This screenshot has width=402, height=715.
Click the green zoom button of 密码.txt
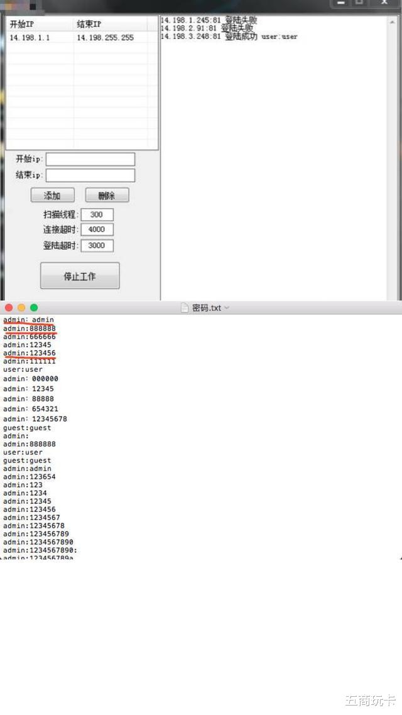(x=34, y=308)
